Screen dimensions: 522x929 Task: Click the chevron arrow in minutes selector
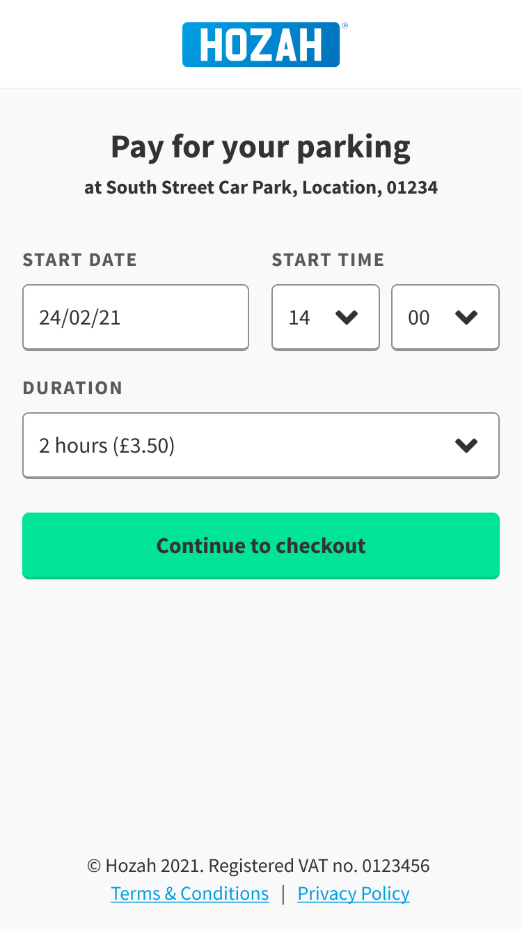[466, 318]
